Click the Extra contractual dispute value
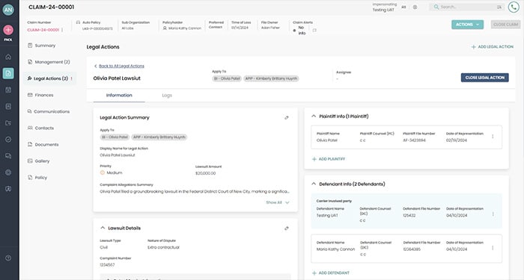 tap(163, 247)
